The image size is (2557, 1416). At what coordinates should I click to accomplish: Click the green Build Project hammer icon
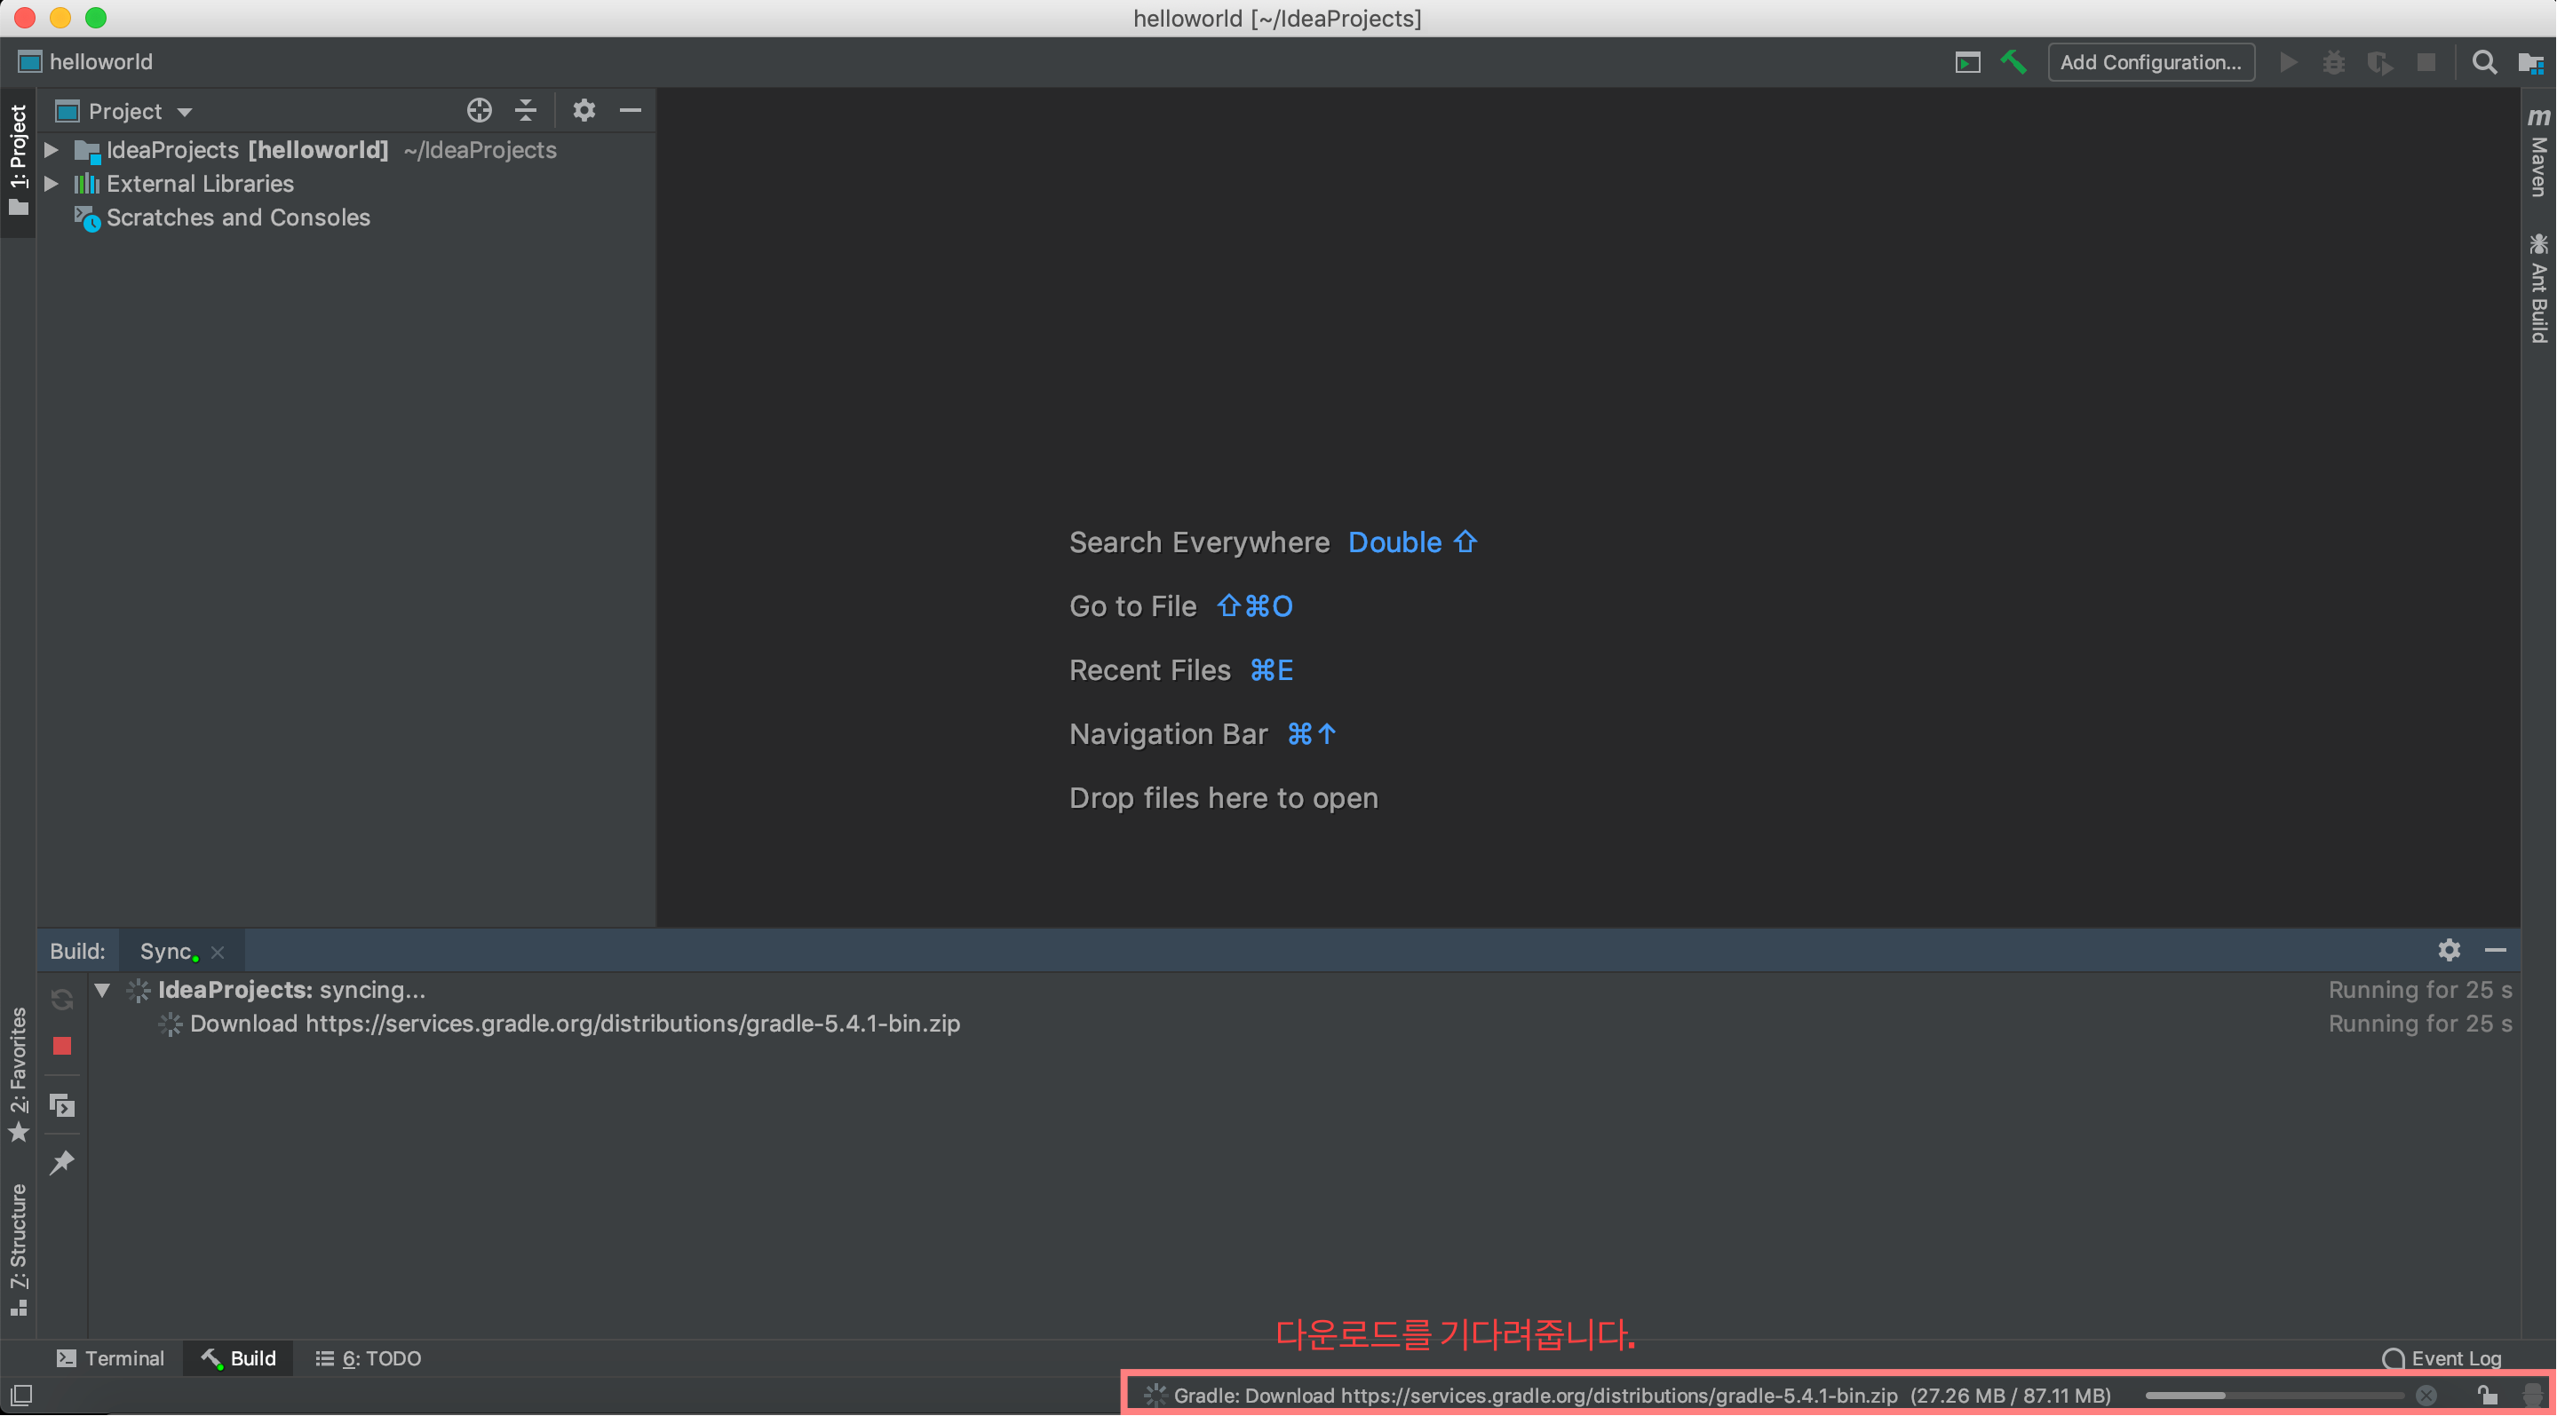(2013, 61)
